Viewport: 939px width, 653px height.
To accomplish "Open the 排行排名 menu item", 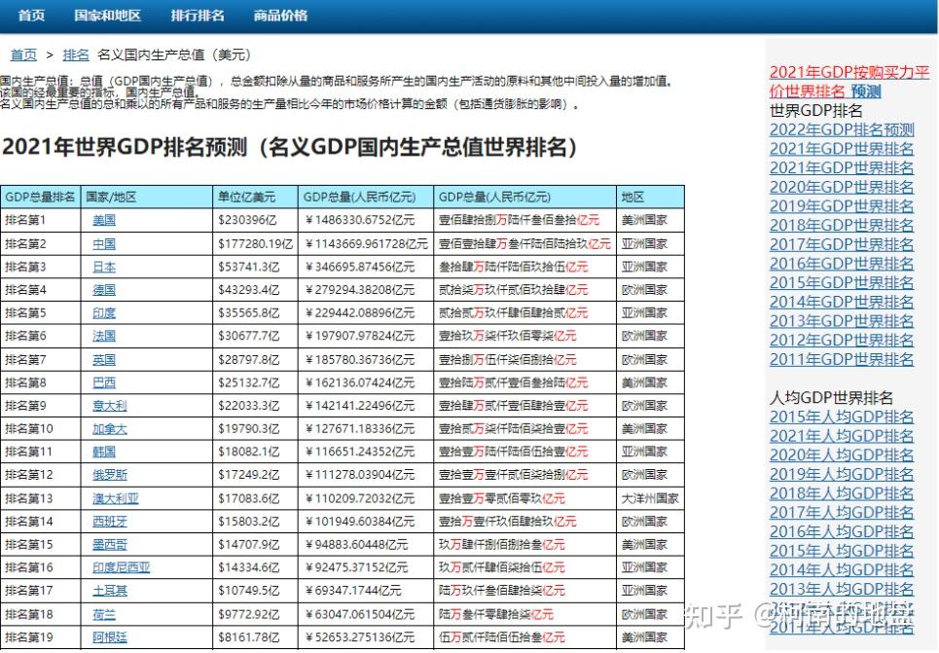I will point(196,15).
